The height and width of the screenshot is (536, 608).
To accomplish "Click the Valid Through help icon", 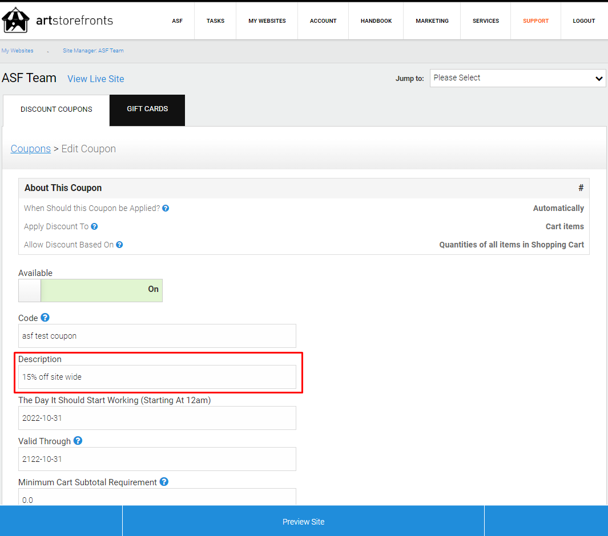I will pos(78,441).
